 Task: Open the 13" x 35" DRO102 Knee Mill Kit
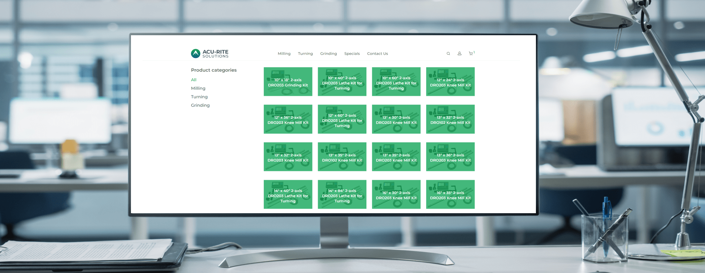pyautogui.click(x=342, y=157)
